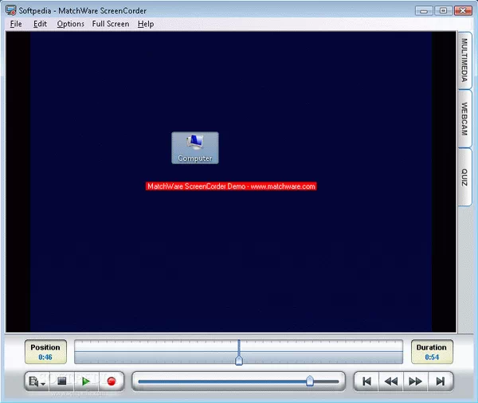Screen dimensions: 478x403
Task: Click the Computer desktop icon in video
Action: click(195, 147)
